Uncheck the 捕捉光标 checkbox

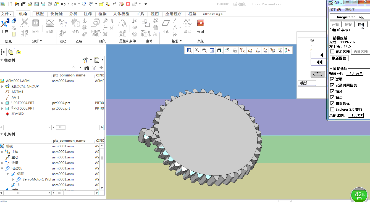(332, 103)
